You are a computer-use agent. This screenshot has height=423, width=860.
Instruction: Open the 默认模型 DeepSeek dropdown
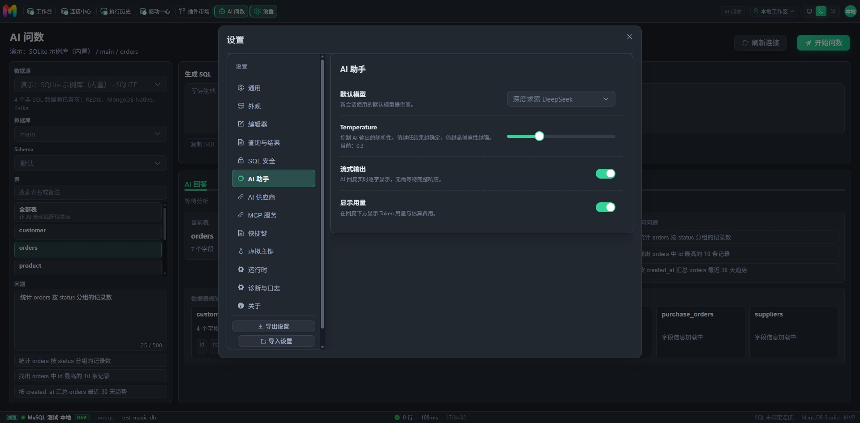coord(561,99)
